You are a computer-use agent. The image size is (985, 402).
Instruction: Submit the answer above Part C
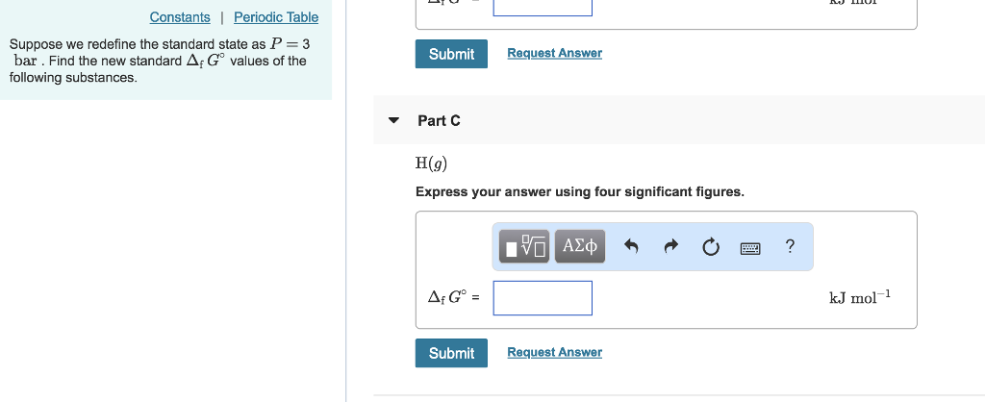451,54
